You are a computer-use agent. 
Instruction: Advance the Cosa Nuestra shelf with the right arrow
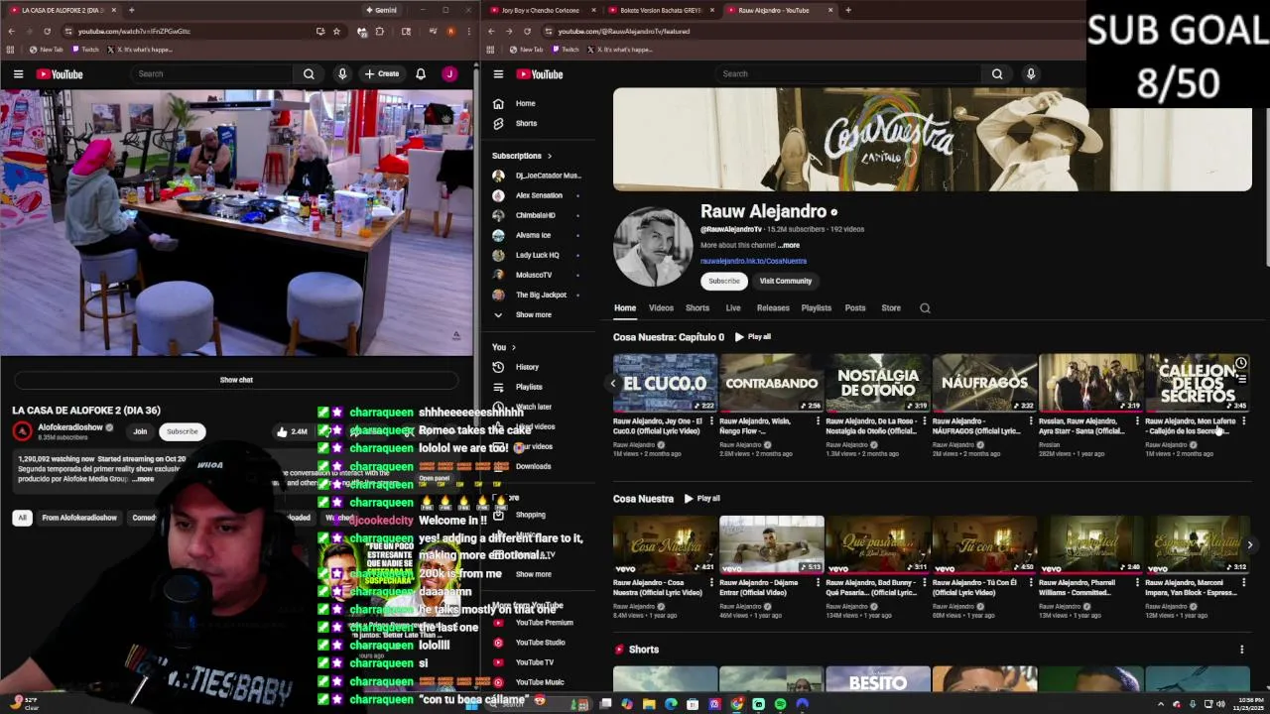[1250, 544]
